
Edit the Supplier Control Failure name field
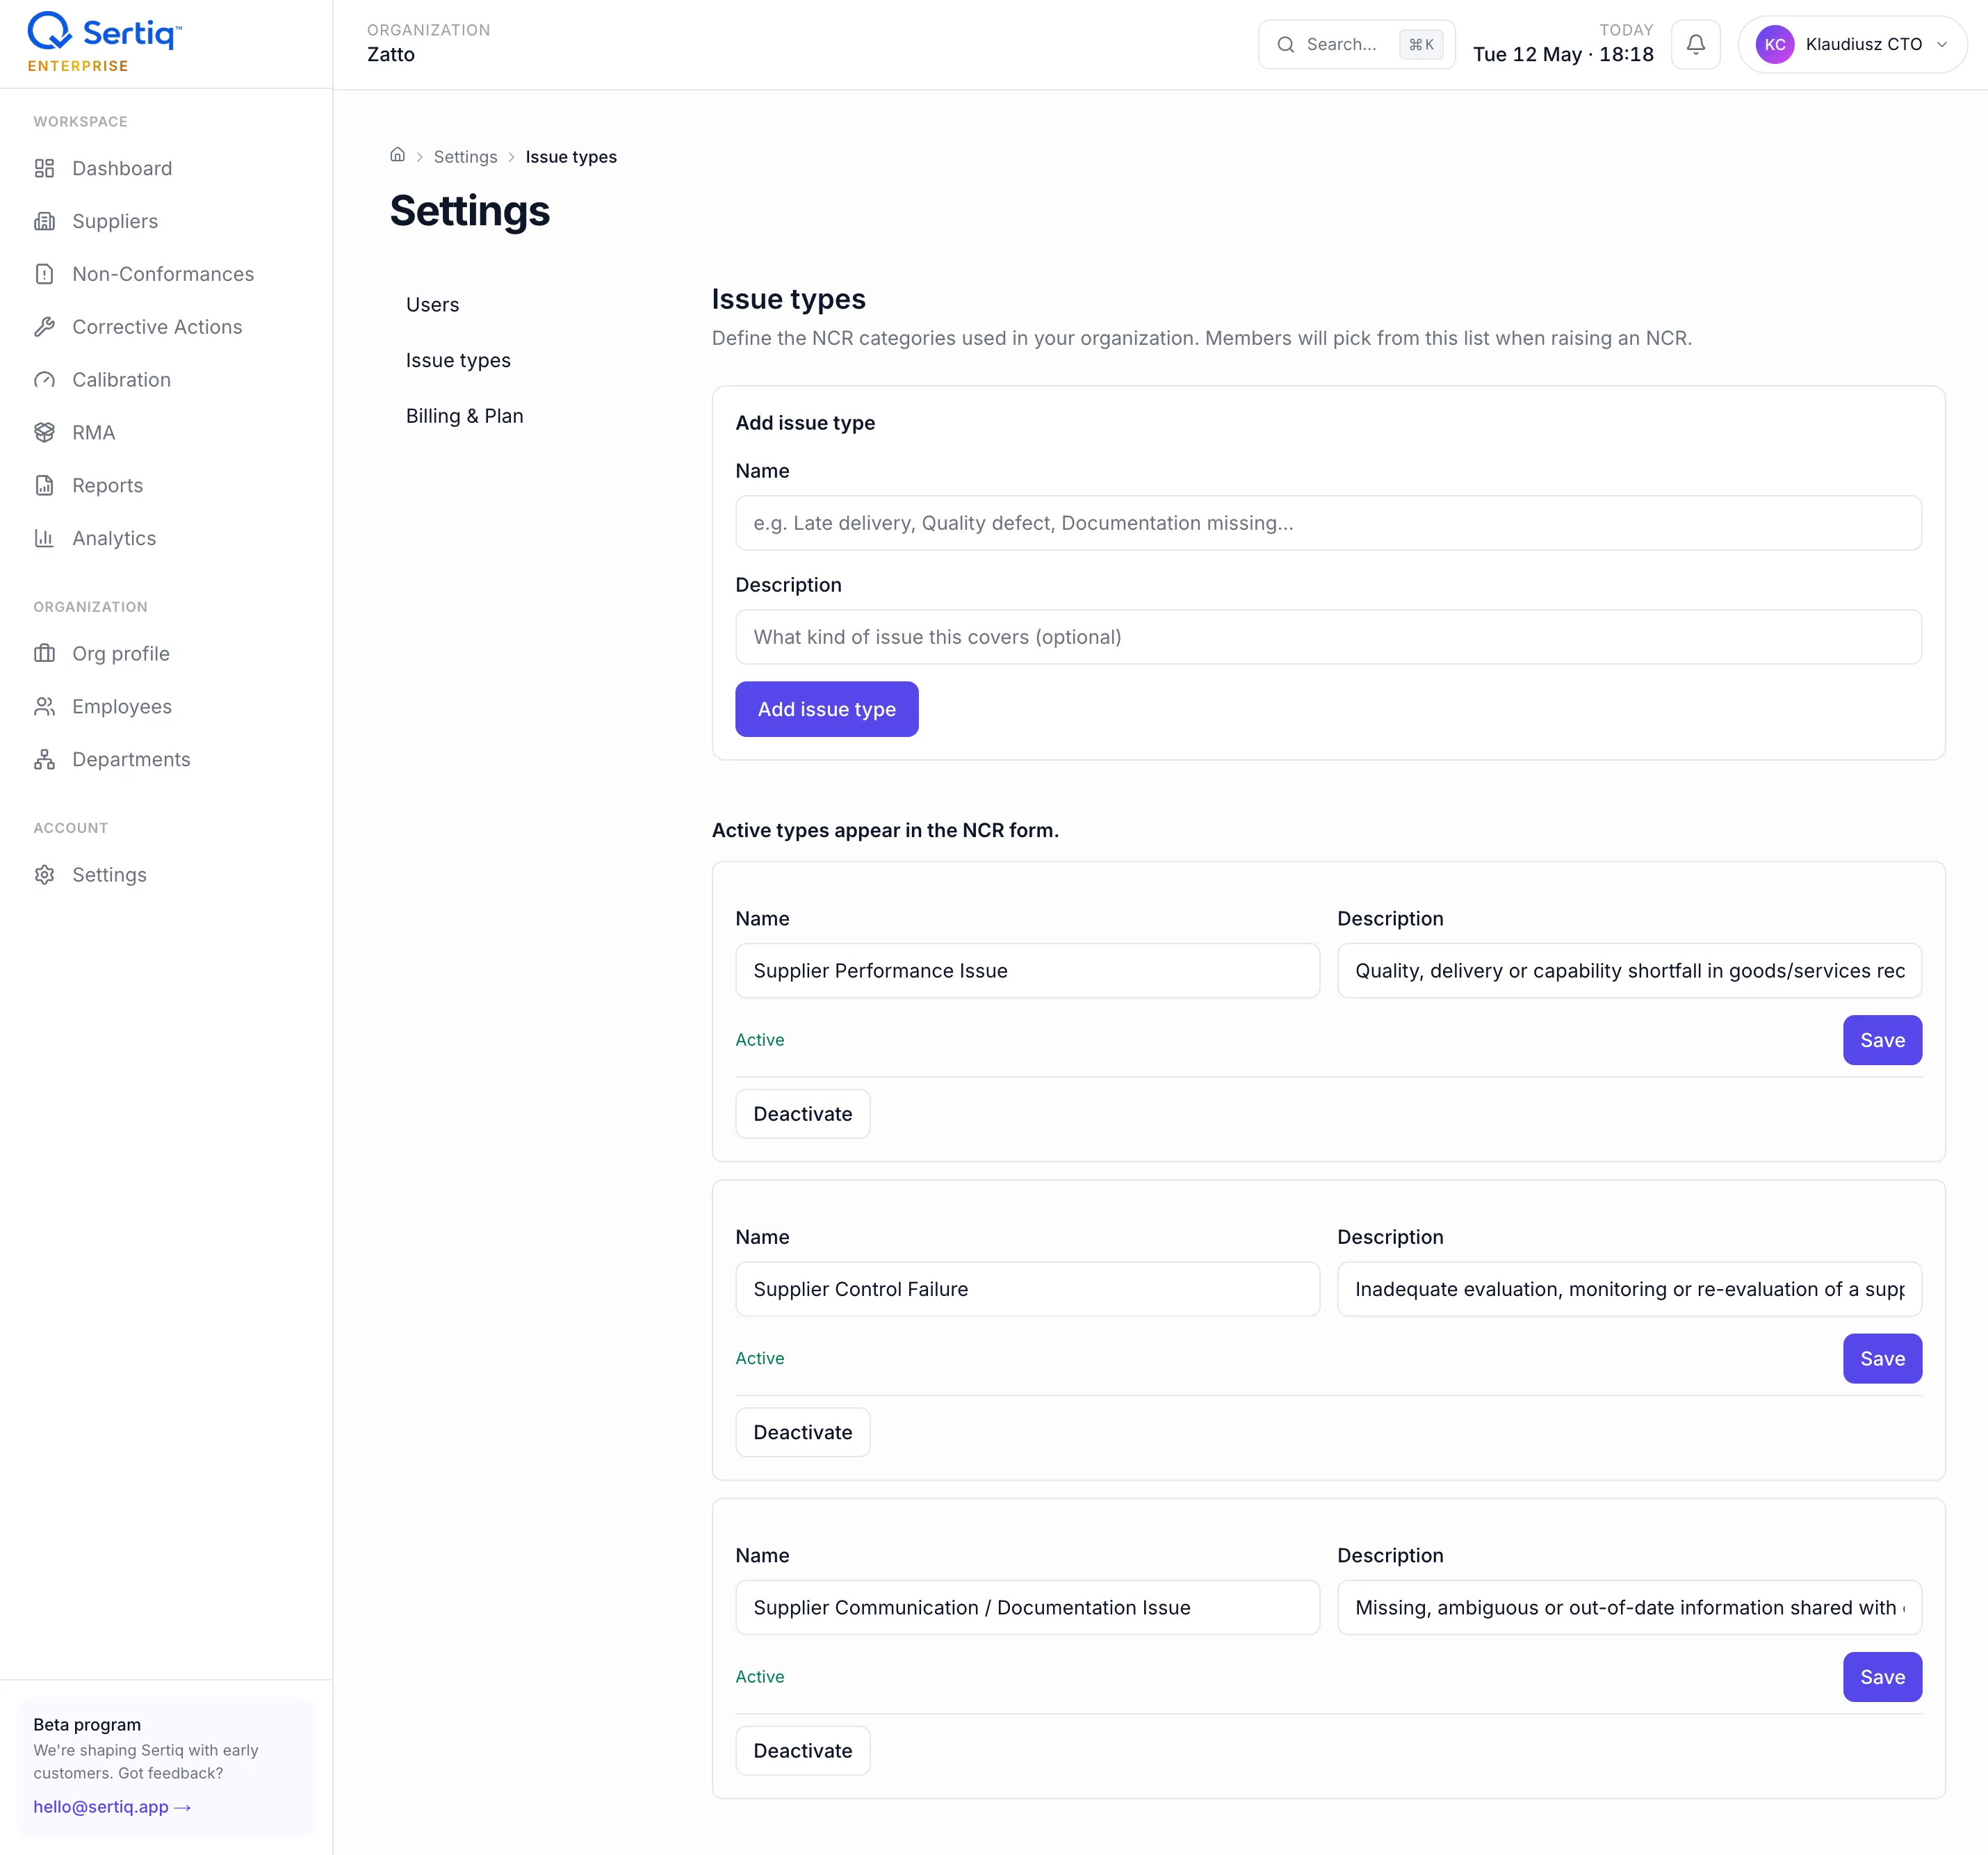[x=1027, y=1289]
